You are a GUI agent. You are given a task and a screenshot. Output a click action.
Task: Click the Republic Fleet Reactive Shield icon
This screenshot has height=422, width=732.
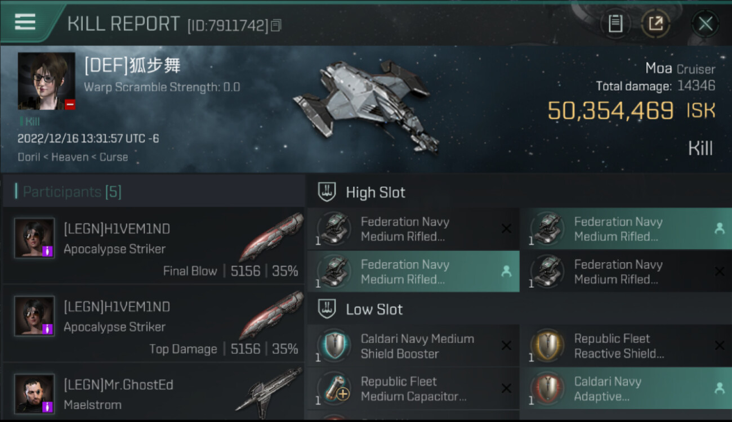pos(548,346)
